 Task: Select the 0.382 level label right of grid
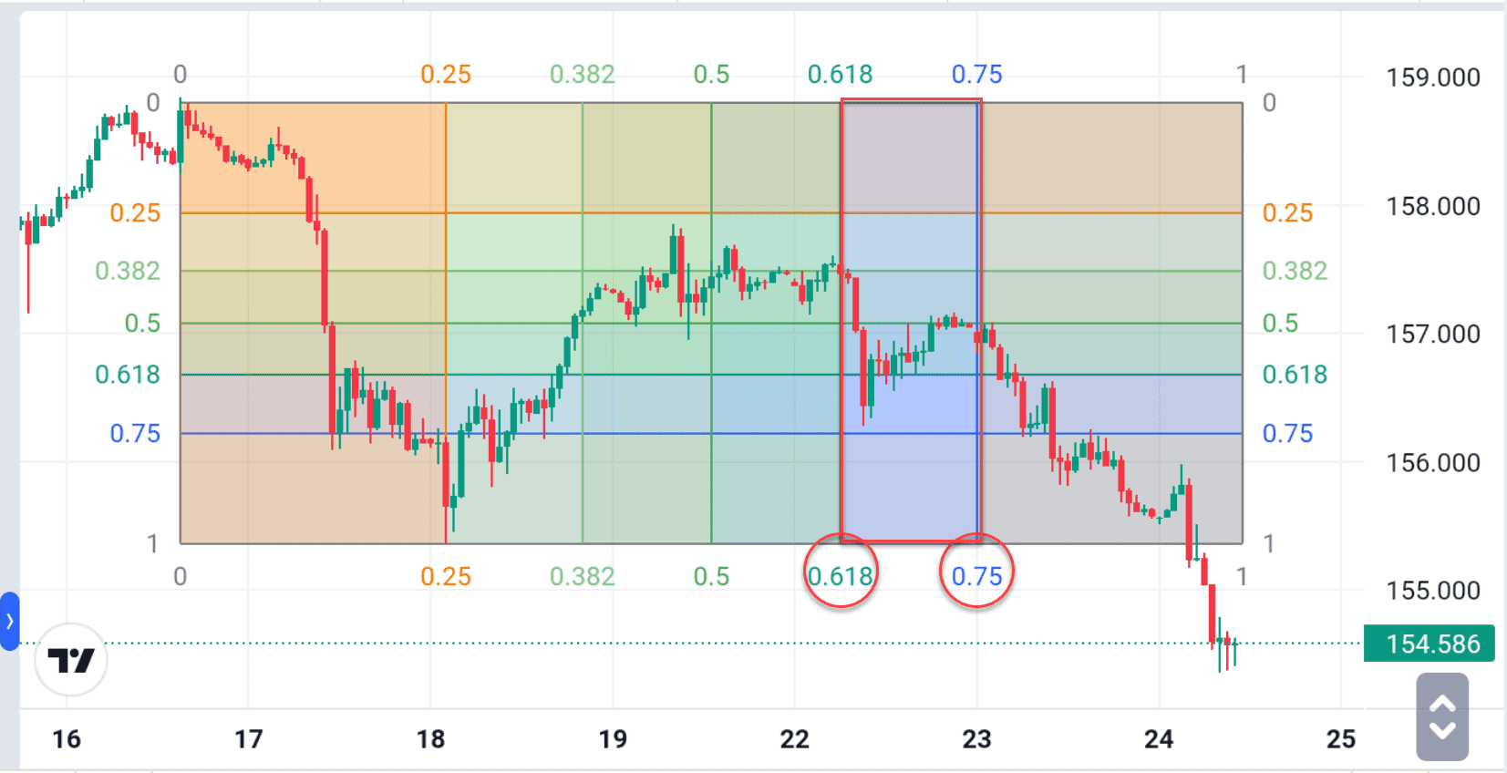coord(1295,271)
